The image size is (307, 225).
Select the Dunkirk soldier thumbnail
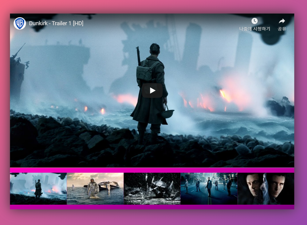pos(38,189)
